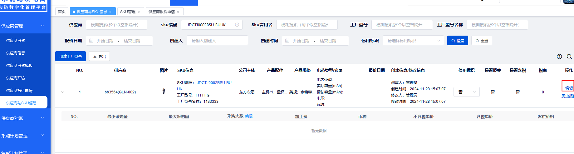The width and height of the screenshot is (574, 154).
Task: Click the table search magnifier icon
Action: [x=569, y=57]
